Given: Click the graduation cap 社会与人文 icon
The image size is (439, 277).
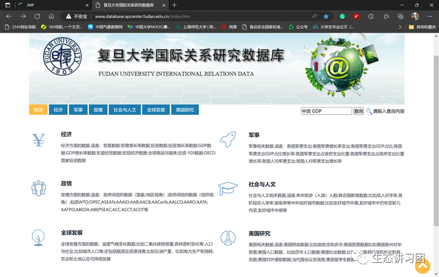Looking at the screenshot, I should (227, 188).
